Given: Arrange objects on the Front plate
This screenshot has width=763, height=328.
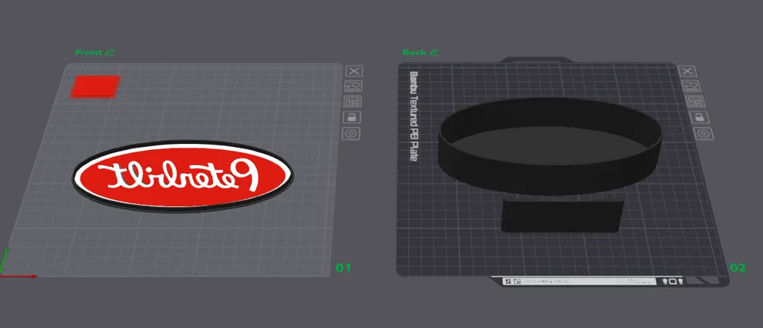Looking at the screenshot, I should [x=353, y=101].
